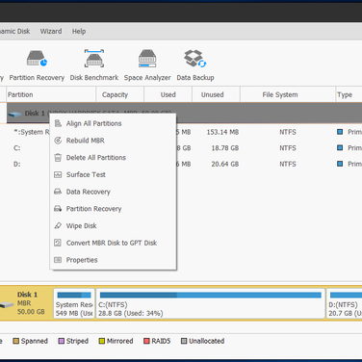Click the 153.14 MB unused value

[x=222, y=132]
